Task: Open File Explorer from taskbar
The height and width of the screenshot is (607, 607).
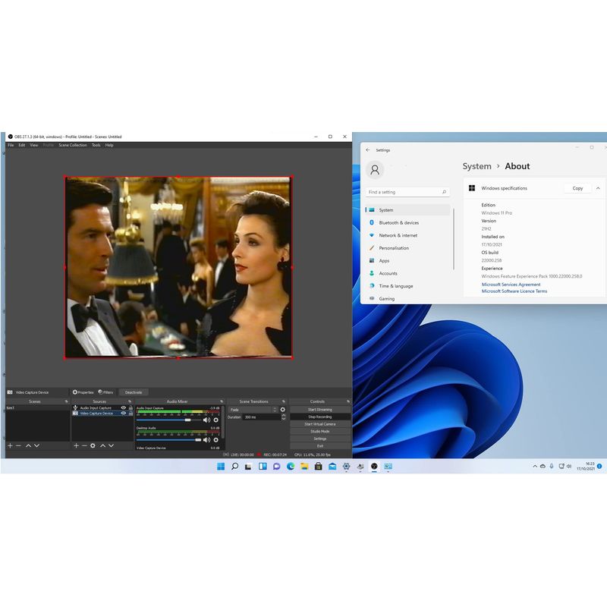Action: (304, 466)
